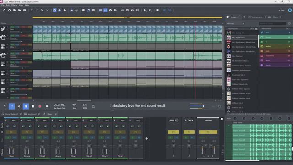This screenshot has width=293, height=165.
Task: Click the user profile avatar at top right
Action: (x=290, y=10)
